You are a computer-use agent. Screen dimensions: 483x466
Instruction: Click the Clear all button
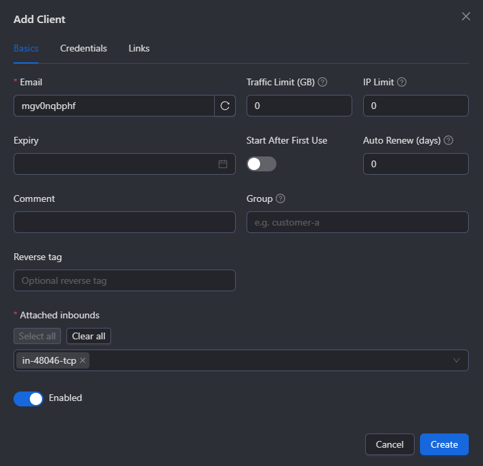click(89, 336)
